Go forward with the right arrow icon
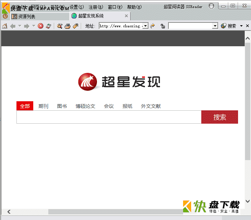The width and height of the screenshot is (251, 220). [27, 26]
